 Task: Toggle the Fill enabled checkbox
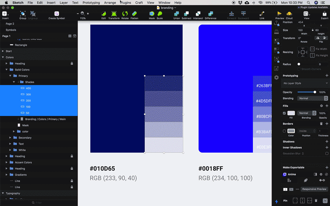pos(284,113)
